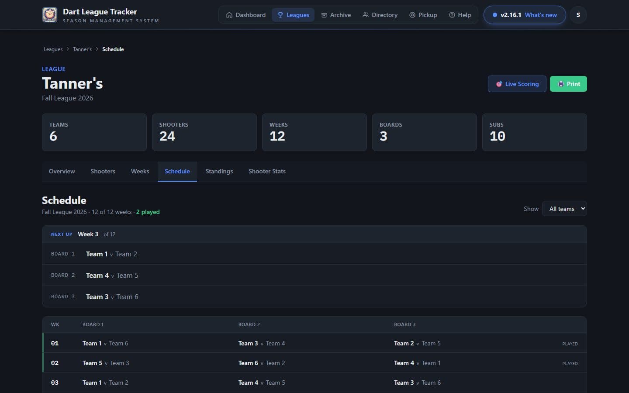Click week 01 row number
Image resolution: width=629 pixels, height=393 pixels.
point(55,343)
